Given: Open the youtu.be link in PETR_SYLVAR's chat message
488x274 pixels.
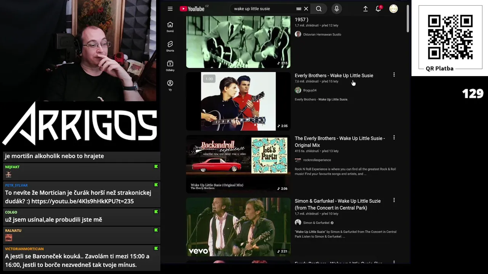Looking at the screenshot, I should [x=82, y=201].
